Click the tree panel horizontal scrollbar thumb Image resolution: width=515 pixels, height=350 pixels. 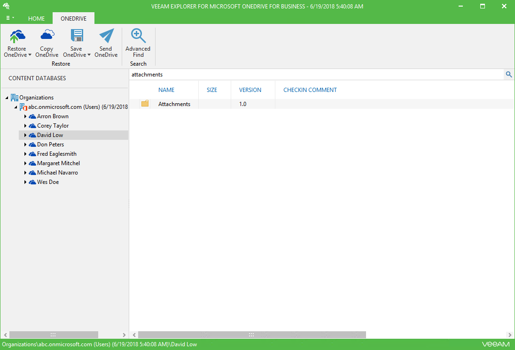[x=54, y=335]
